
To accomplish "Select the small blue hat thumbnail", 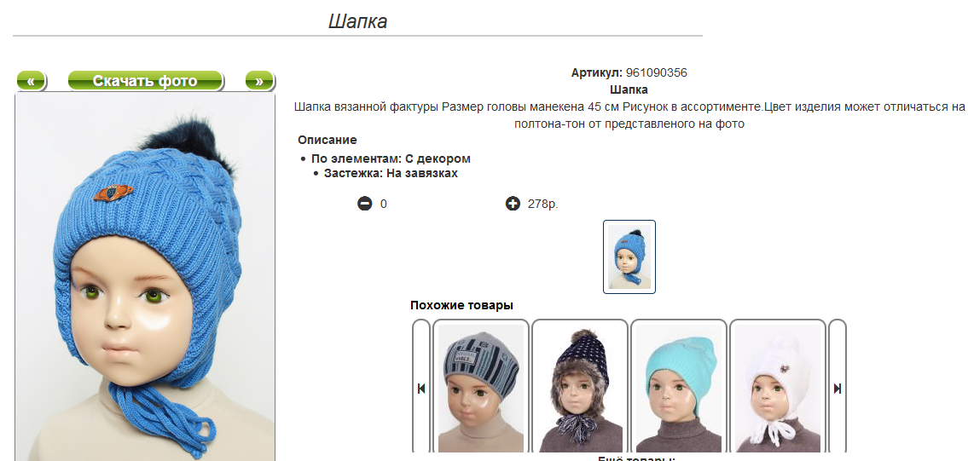I will tap(629, 256).
